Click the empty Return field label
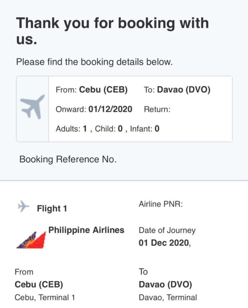This screenshot has width=248, height=308. (x=157, y=110)
